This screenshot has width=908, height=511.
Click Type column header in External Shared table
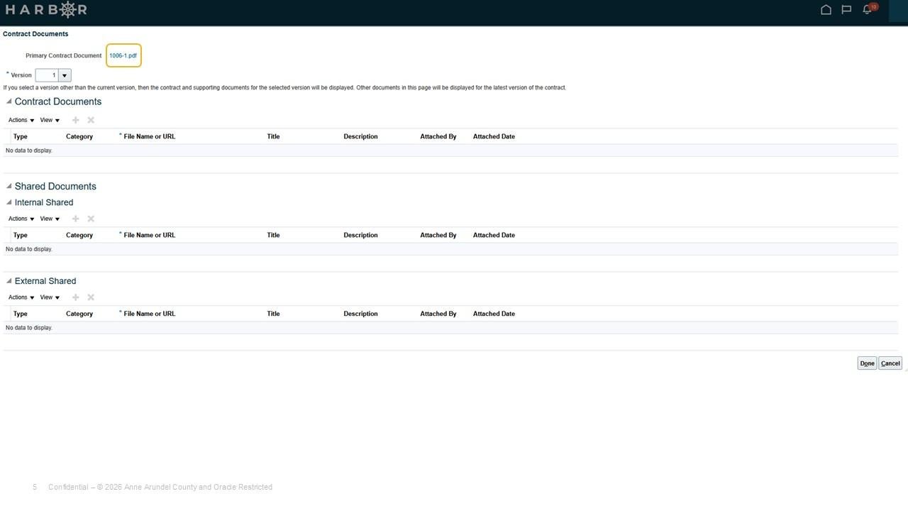pyautogui.click(x=21, y=314)
